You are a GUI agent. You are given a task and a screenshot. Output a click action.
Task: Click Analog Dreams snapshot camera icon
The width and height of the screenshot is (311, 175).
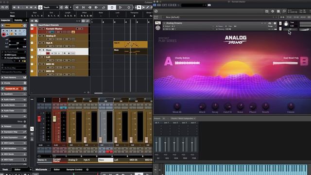270,23
